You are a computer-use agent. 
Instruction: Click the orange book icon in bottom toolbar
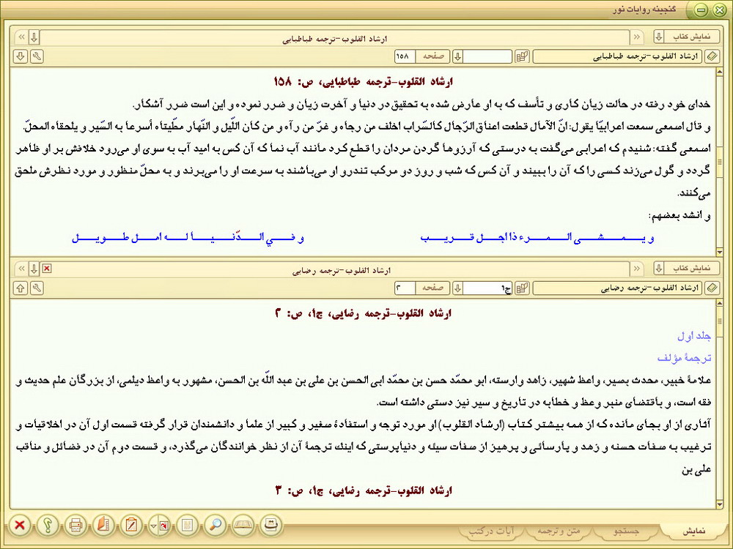(x=103, y=525)
